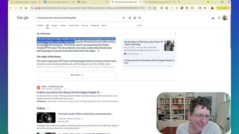Open the Google account avatar
This screenshot has width=239, height=134.
click(225, 18)
